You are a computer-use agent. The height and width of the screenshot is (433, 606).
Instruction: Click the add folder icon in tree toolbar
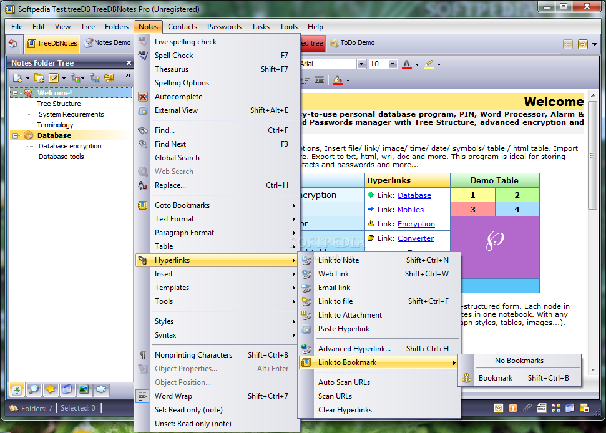point(39,78)
